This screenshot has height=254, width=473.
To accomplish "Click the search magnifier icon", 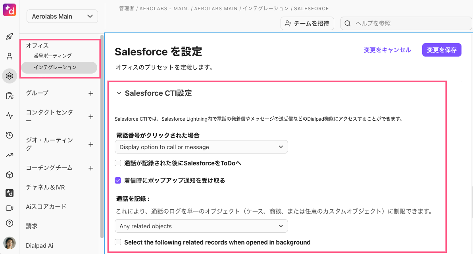I will tap(348, 23).
